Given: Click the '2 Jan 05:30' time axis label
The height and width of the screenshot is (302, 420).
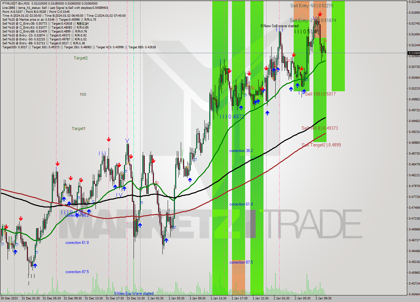Looking at the screenshot, I should click(303, 298).
